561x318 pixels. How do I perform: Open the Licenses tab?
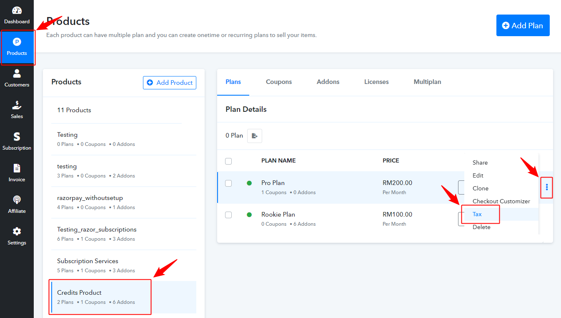[376, 82]
